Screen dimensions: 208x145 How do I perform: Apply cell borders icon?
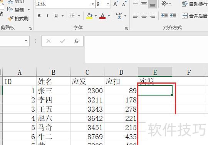[x=72, y=16]
